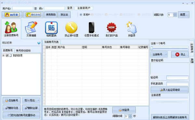Select the ADSL换IP radio button

(x=106, y=15)
